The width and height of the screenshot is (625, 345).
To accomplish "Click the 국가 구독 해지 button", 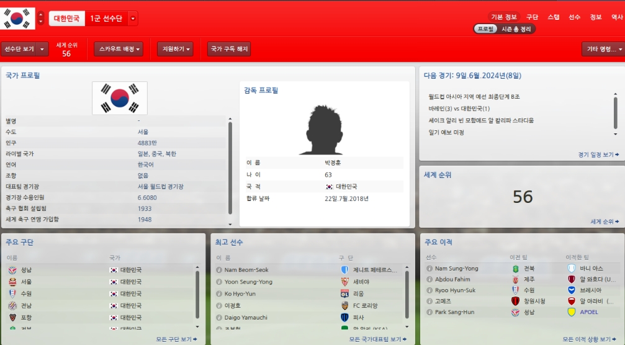I will pyautogui.click(x=229, y=49).
